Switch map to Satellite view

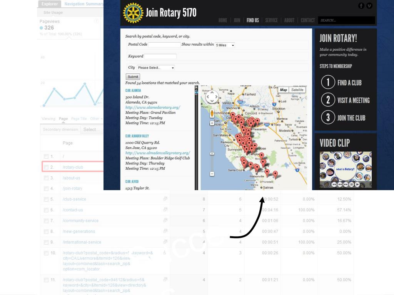297,90
